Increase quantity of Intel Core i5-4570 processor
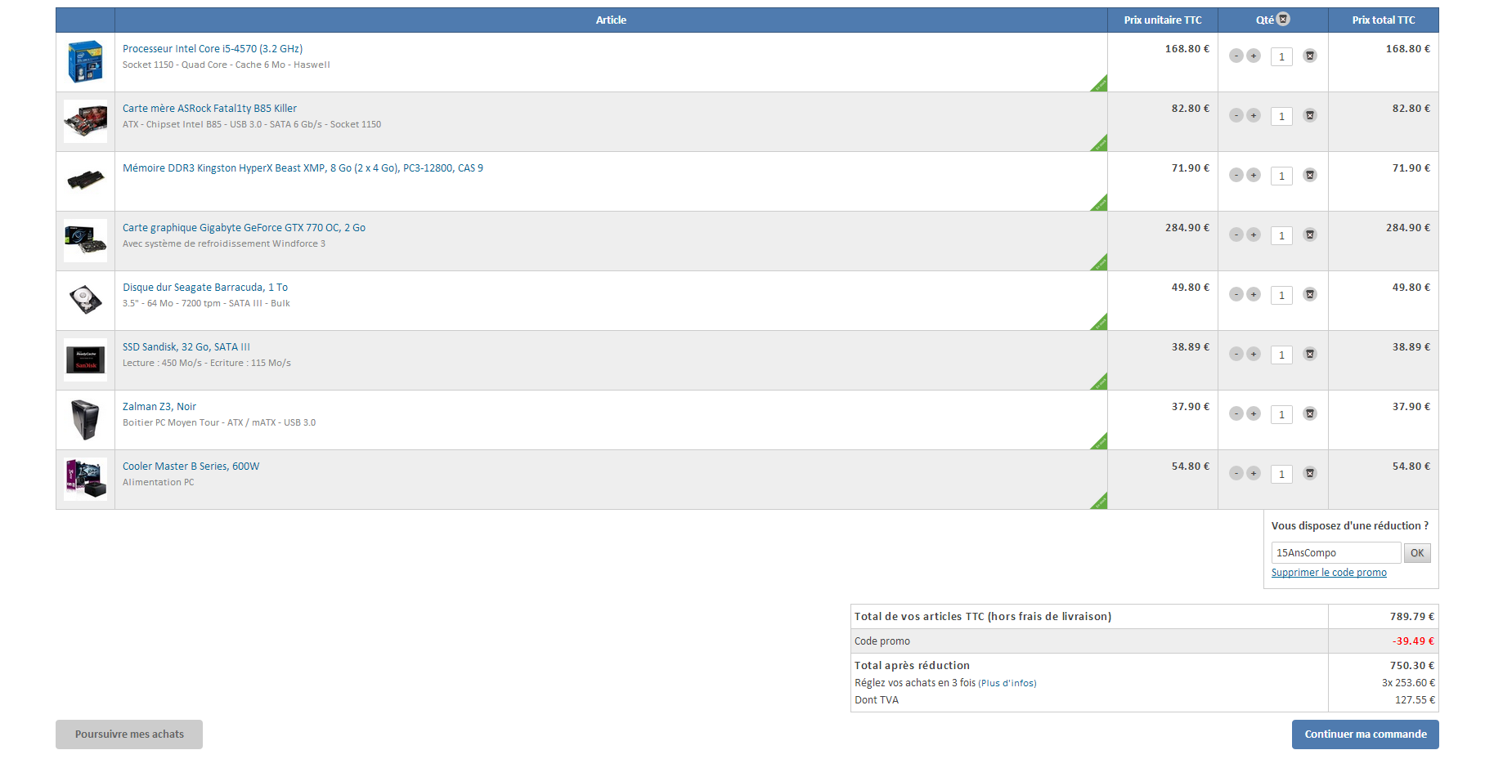The height and width of the screenshot is (759, 1494). click(x=1254, y=56)
